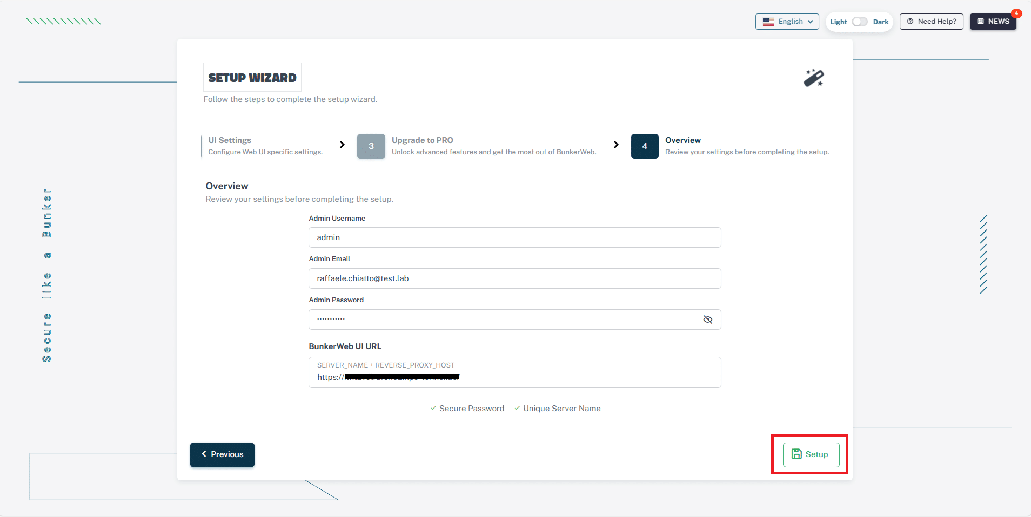Click the step 3 number badge
The width and height of the screenshot is (1031, 517).
[371, 146]
